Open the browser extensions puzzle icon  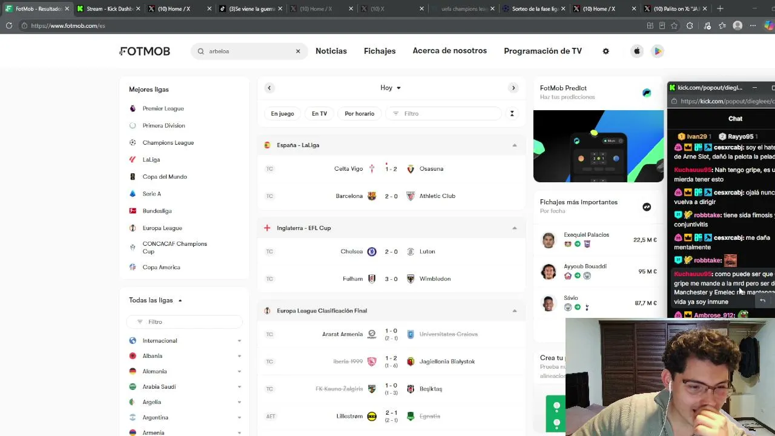(x=690, y=25)
